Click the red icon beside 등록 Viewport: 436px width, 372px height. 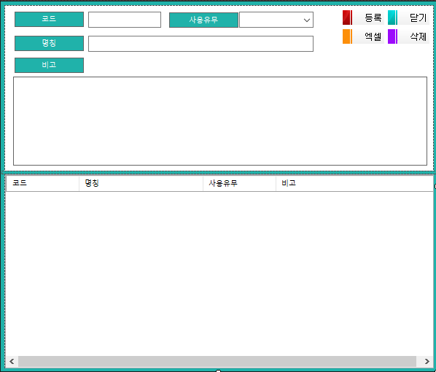click(347, 18)
